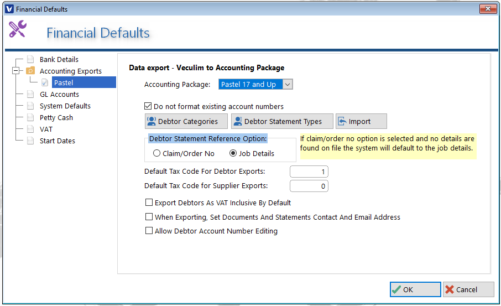Click Debtor Statement Reference Option label
Viewport: 501px width, 306px height.
[x=208, y=138]
